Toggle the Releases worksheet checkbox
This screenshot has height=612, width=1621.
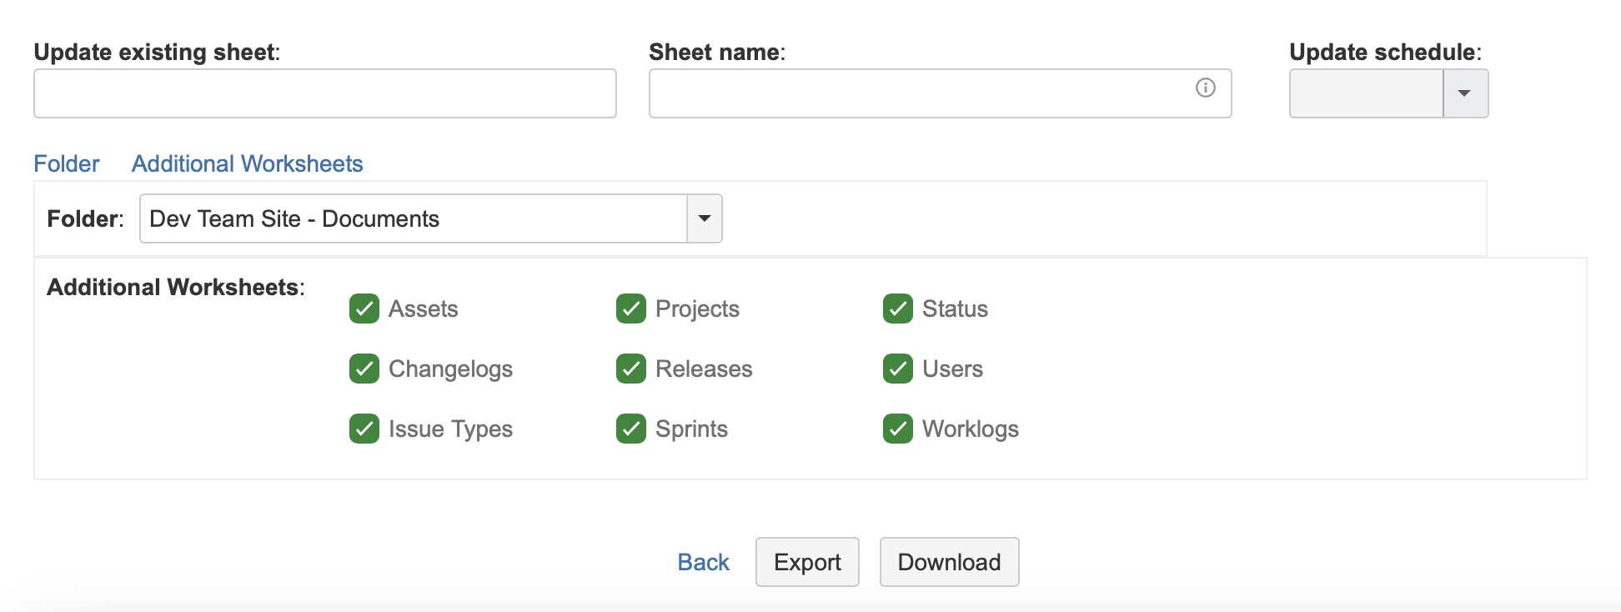tap(631, 369)
